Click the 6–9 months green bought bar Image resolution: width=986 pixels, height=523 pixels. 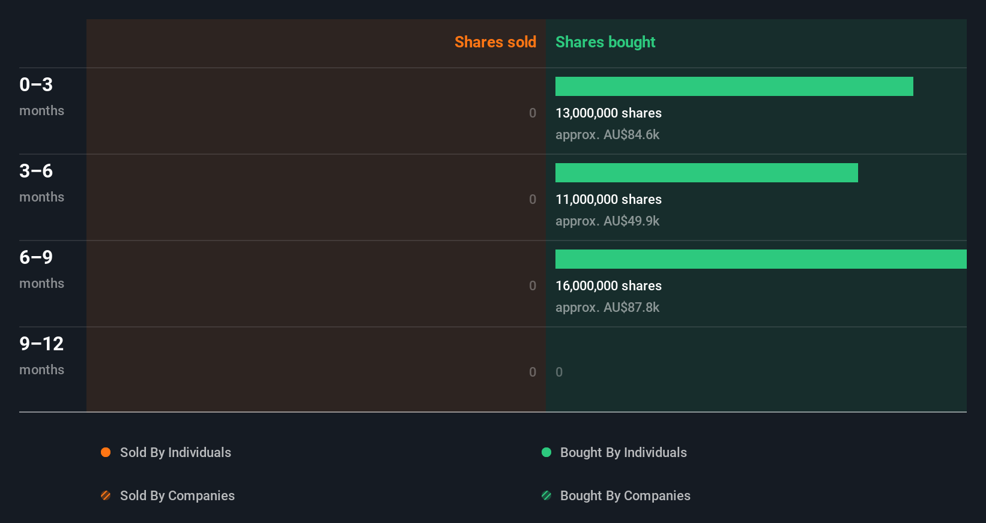[x=761, y=259]
